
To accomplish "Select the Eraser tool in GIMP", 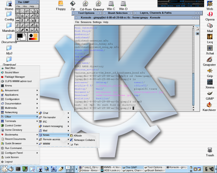I will tap(27, 25).
